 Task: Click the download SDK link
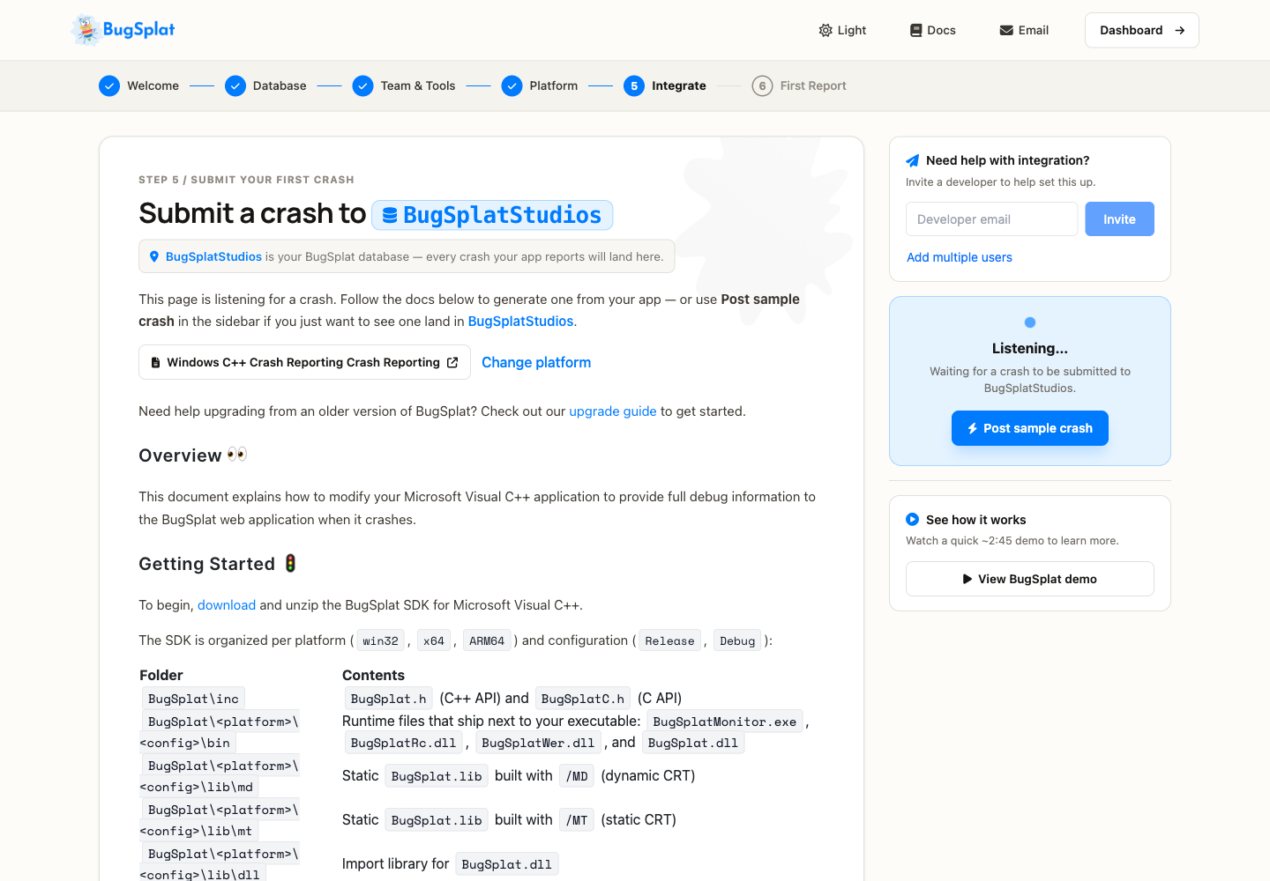point(227,605)
